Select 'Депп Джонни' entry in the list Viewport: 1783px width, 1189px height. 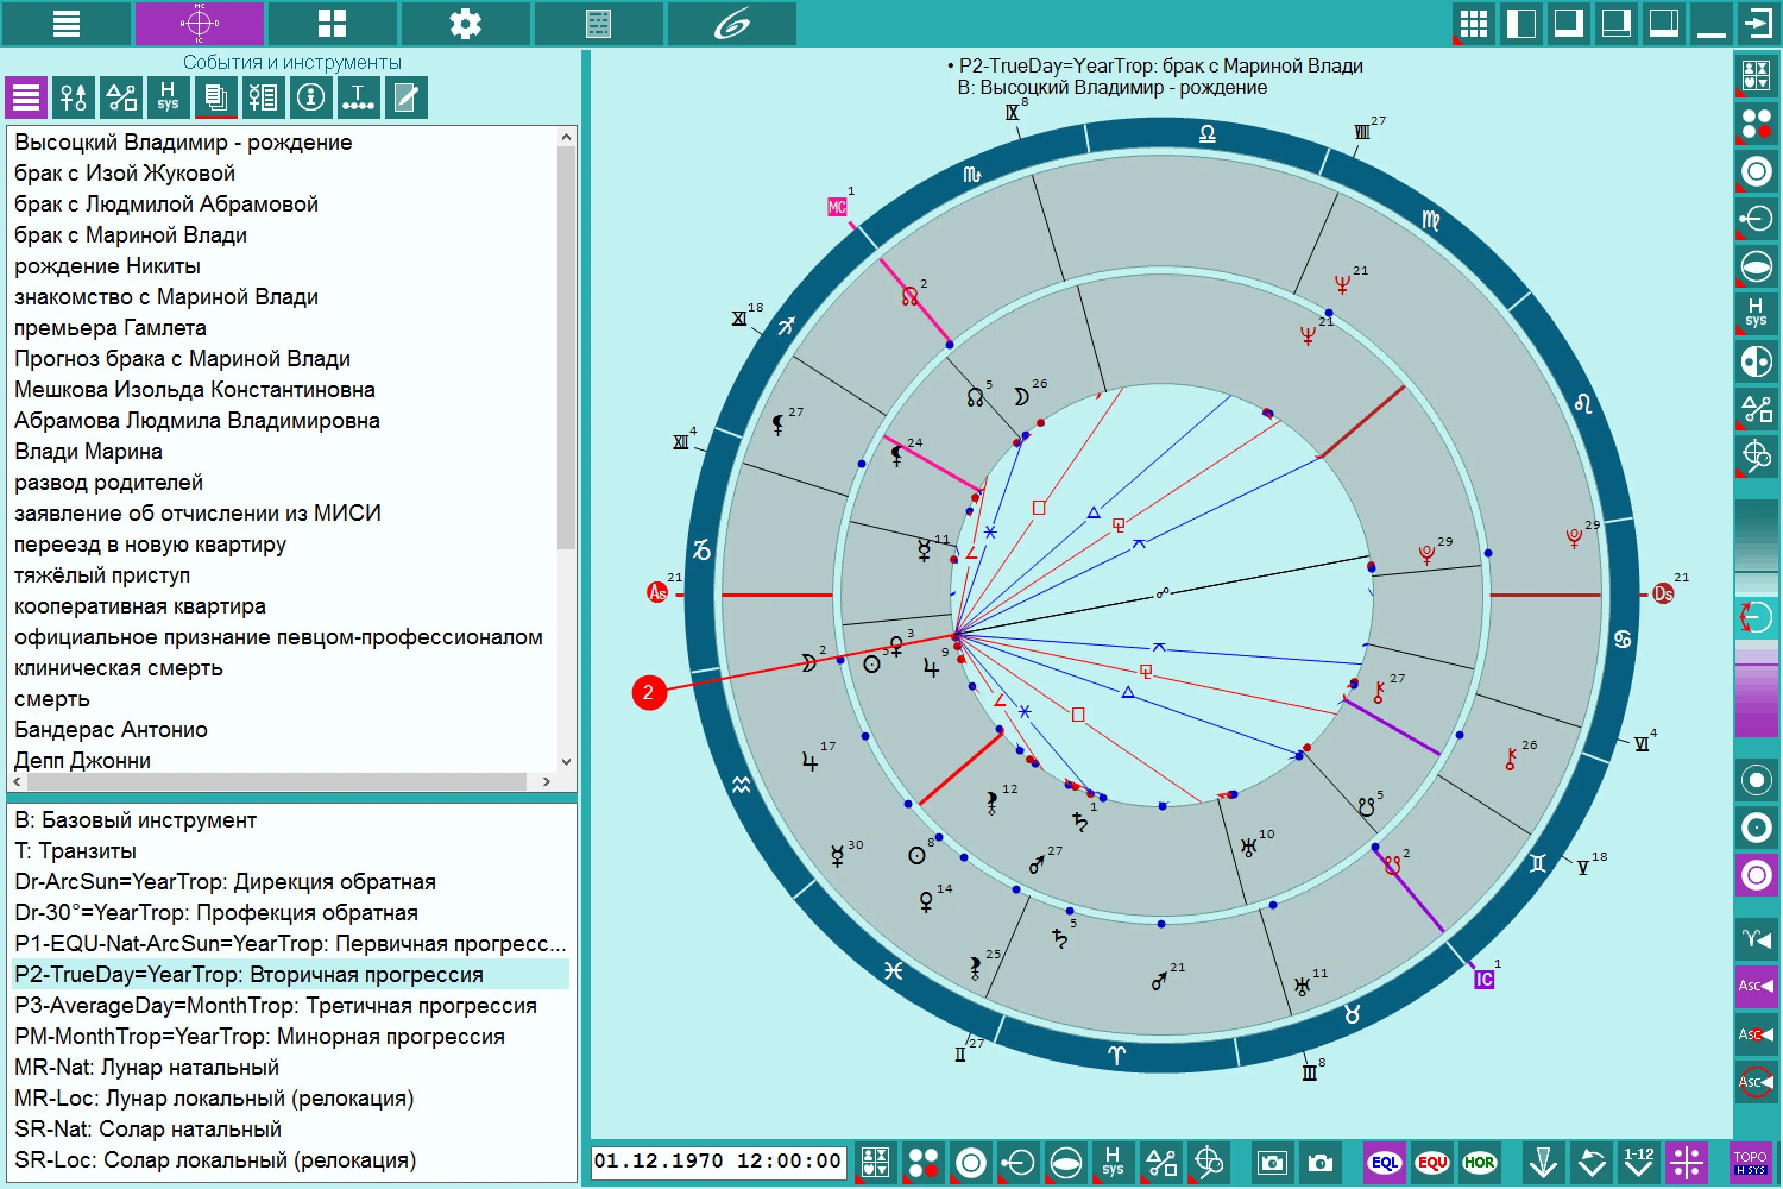point(83,760)
